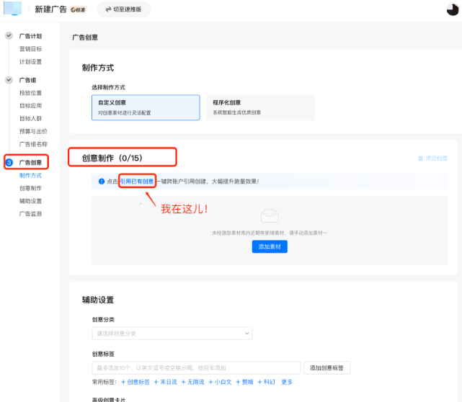Screen dimensions: 462x402
Task: Click the 创意标签 text input field
Action: click(x=196, y=368)
